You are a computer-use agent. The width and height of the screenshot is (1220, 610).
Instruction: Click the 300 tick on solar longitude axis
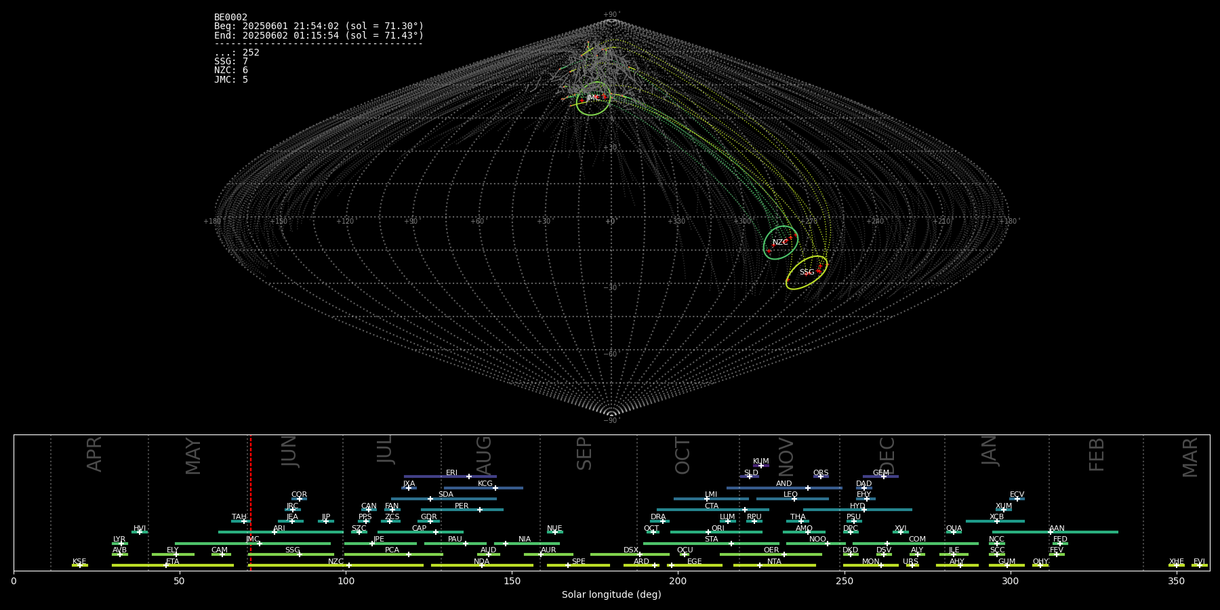pyautogui.click(x=1010, y=581)
